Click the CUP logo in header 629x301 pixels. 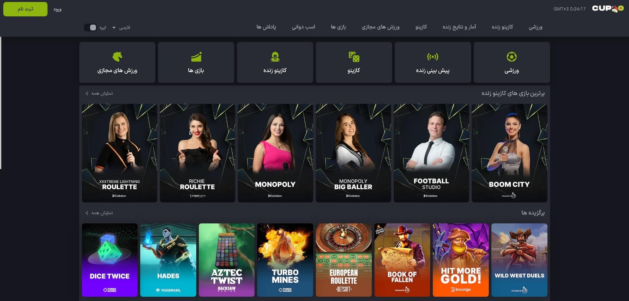(x=608, y=9)
